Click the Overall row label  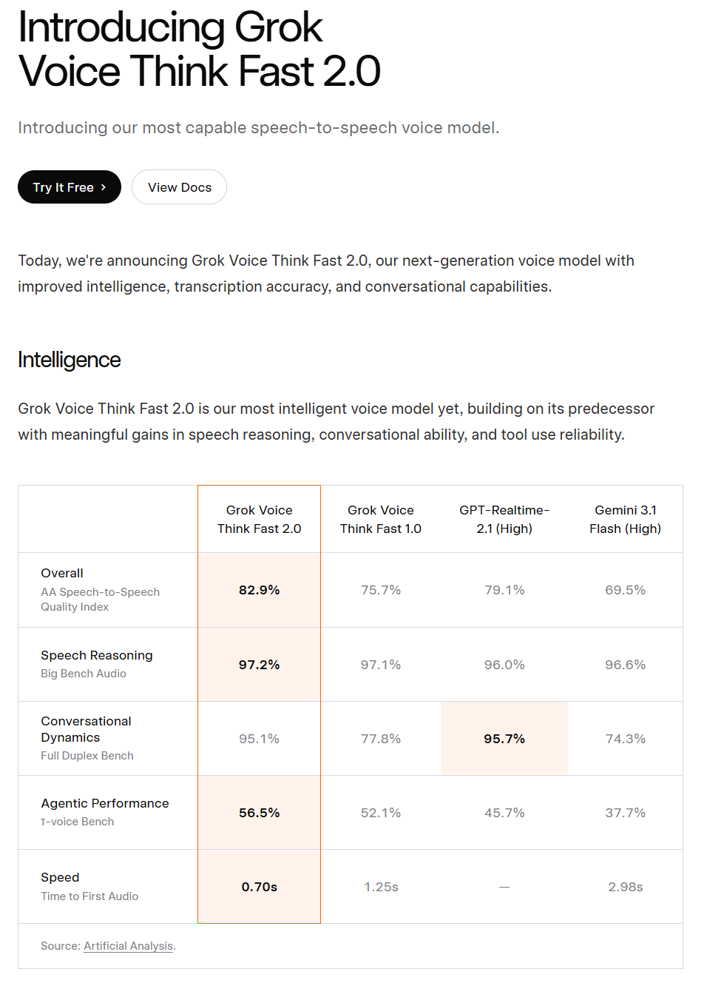[x=62, y=573]
